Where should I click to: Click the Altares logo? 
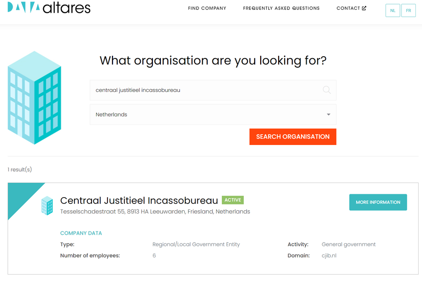[x=49, y=8]
